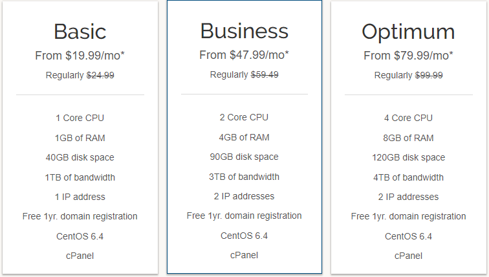Choose the Optimum plan heading

[x=408, y=31]
